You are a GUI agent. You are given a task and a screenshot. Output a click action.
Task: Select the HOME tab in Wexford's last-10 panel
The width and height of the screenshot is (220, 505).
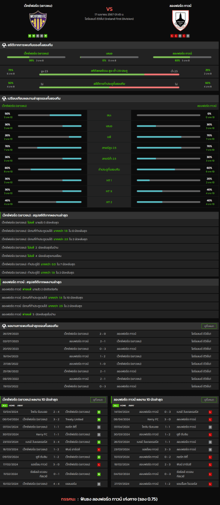point(12,405)
